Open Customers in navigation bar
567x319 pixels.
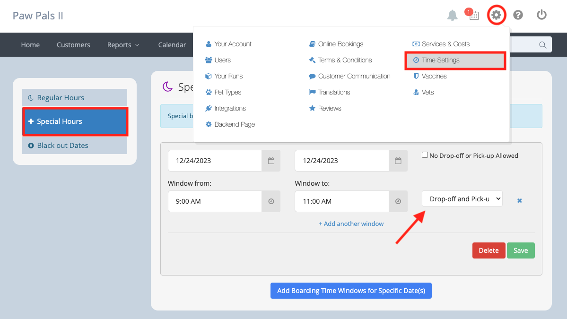point(73,45)
